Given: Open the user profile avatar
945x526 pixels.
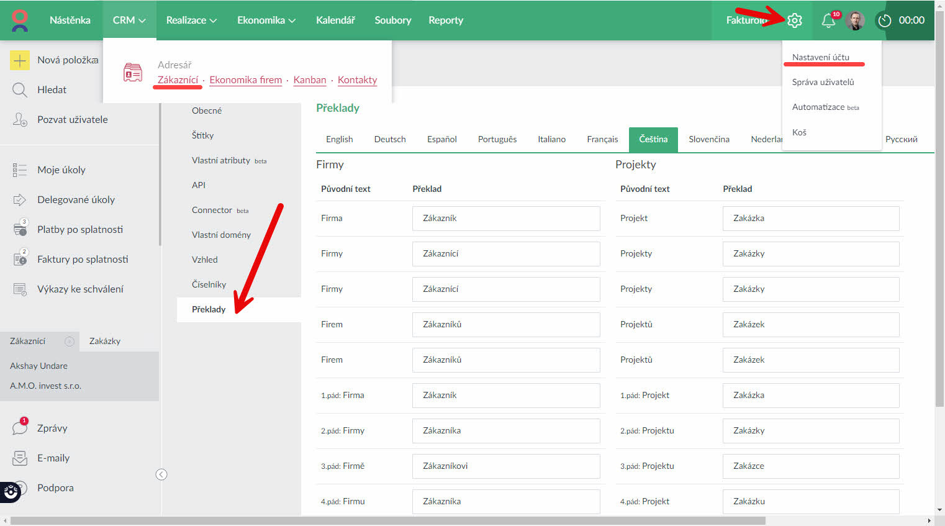Looking at the screenshot, I should 855,20.
